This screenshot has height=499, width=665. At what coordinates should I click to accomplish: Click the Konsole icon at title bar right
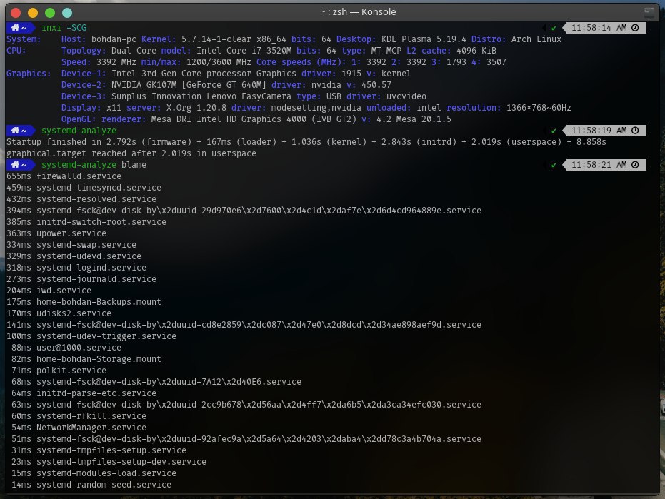click(x=649, y=12)
